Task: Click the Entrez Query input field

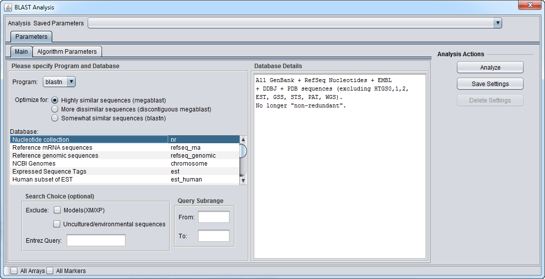Action: coord(96,240)
